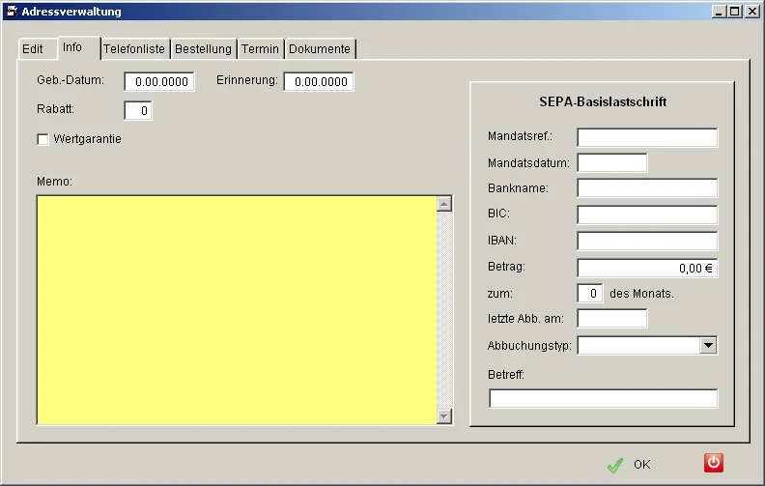Open the Telefonliste tab

pos(134,49)
